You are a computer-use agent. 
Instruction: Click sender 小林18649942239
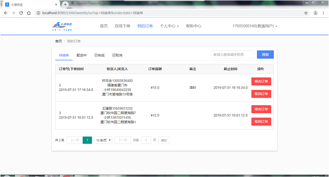click(117, 90)
